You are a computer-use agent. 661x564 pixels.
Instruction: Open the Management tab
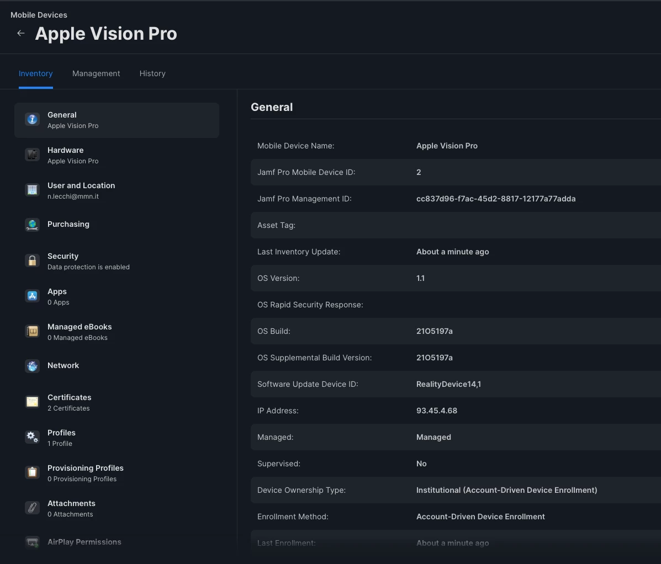pyautogui.click(x=96, y=73)
